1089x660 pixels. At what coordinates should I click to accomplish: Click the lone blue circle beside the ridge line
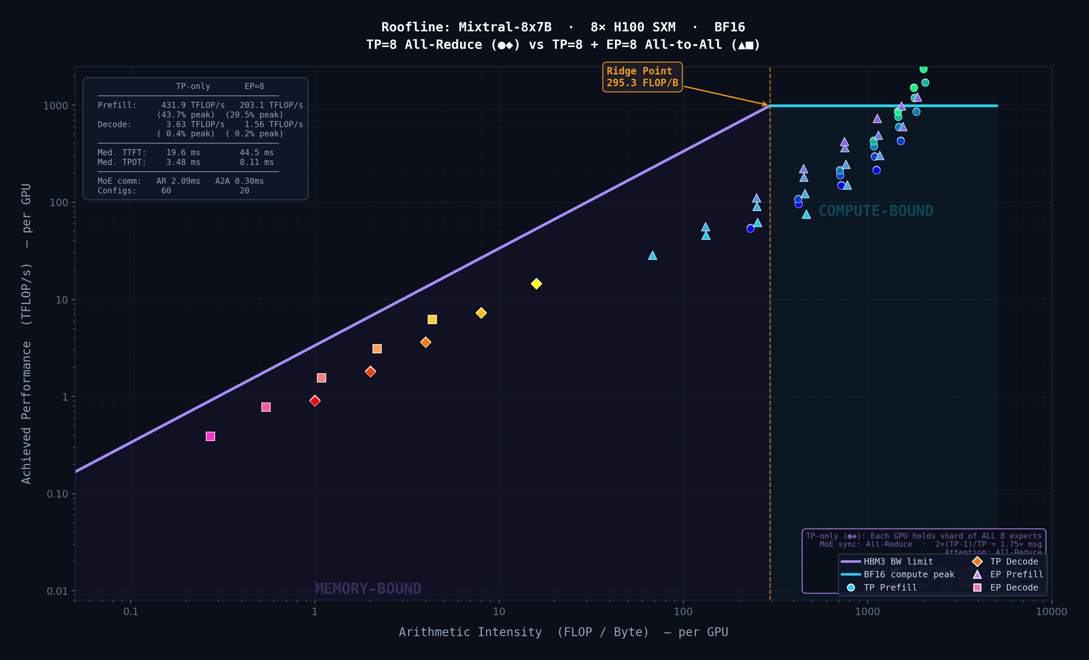(x=750, y=229)
